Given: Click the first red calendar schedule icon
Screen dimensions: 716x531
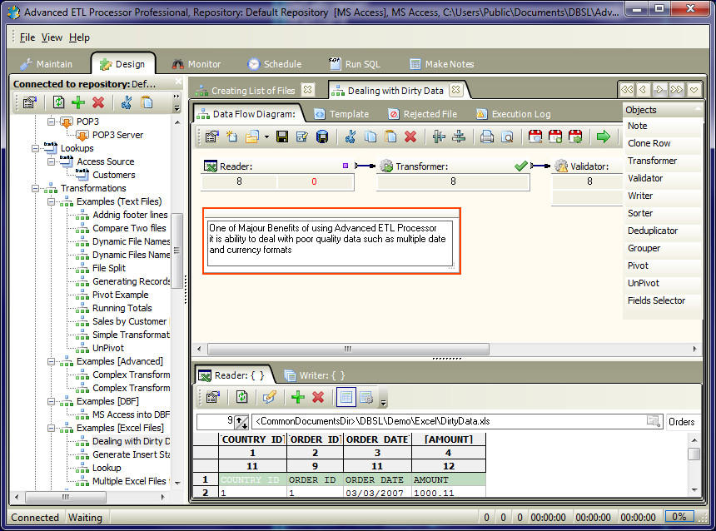Looking at the screenshot, I should 535,136.
